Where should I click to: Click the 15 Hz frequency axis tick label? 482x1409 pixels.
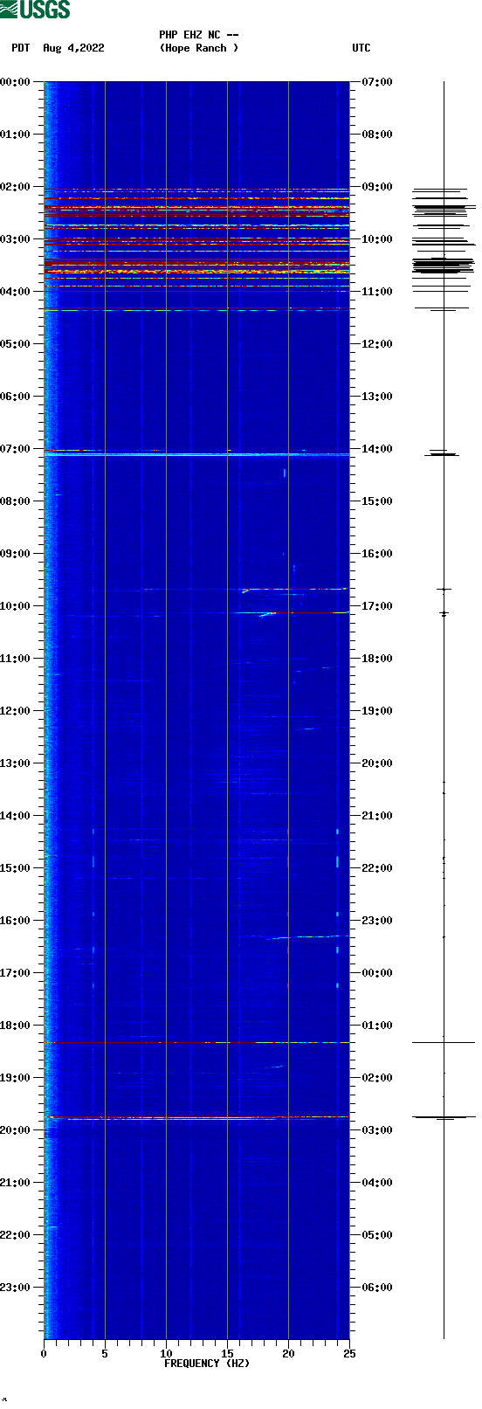pos(227,1354)
